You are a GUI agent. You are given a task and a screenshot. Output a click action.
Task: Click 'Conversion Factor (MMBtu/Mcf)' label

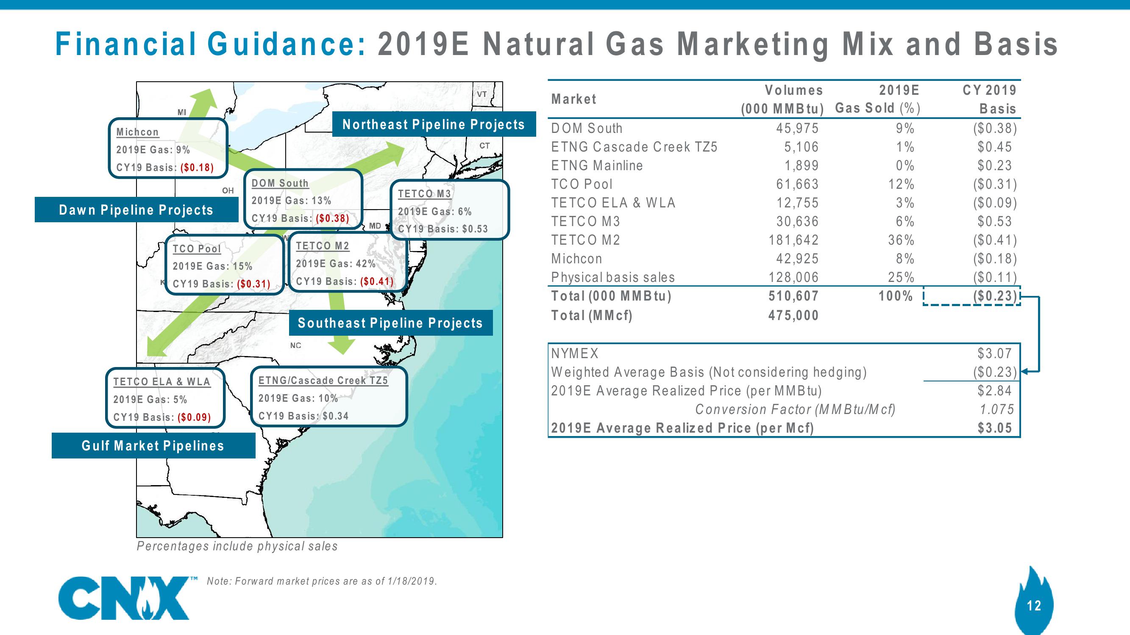795,409
